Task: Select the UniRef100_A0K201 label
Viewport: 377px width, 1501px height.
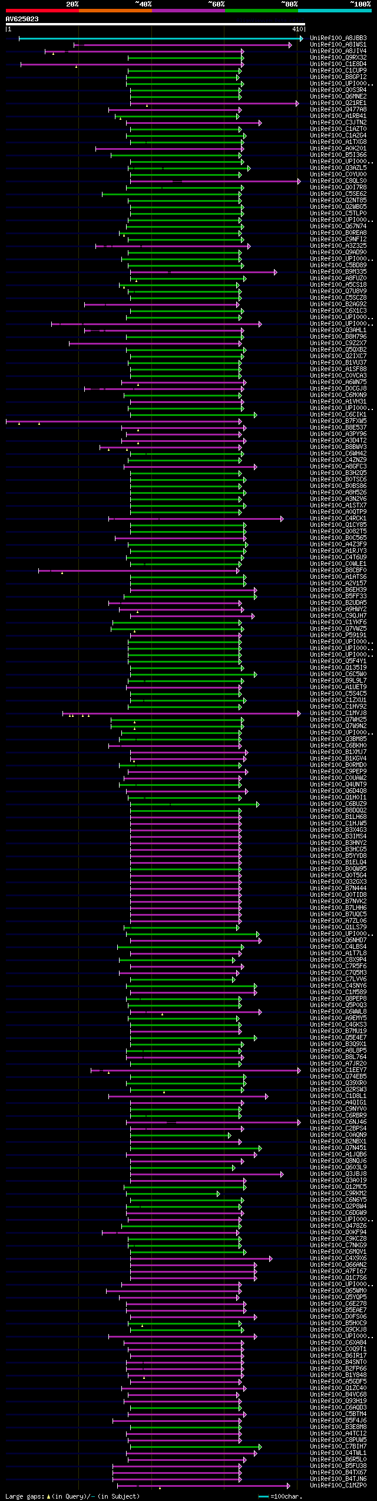Action: [x=338, y=149]
